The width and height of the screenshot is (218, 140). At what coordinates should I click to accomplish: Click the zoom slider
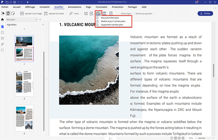tap(205, 138)
